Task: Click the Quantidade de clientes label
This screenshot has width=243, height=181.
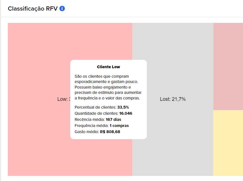Action: point(96,113)
